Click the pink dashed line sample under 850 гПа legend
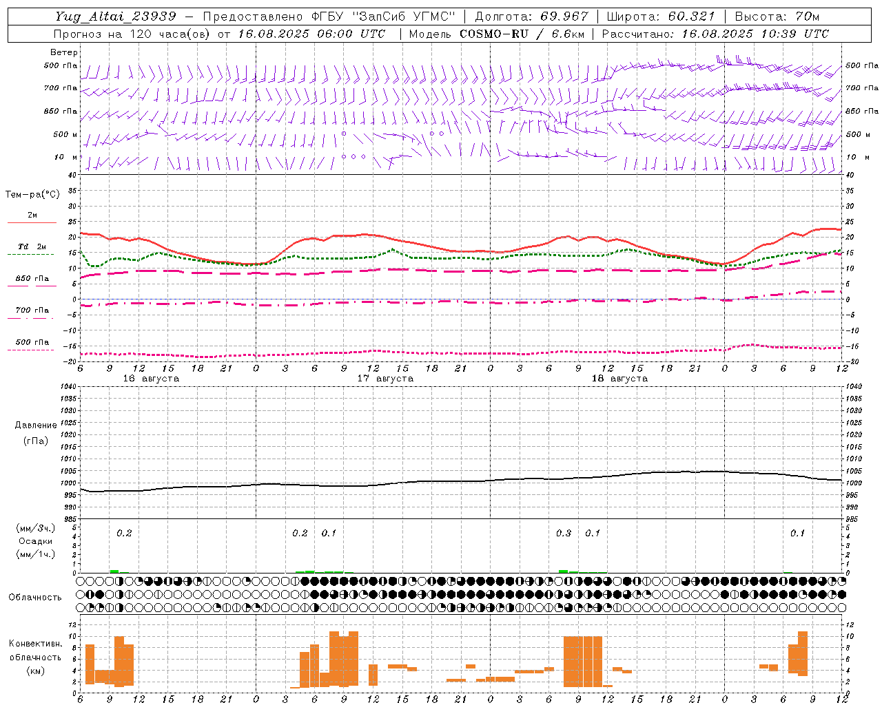This screenshot has height=705, width=882. point(30,286)
